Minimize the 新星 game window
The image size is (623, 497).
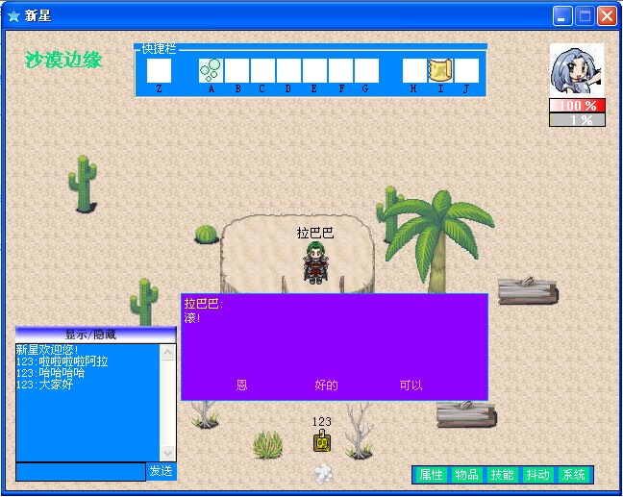[562, 16]
